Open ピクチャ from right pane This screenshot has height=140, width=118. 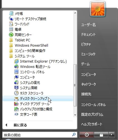[86, 44]
